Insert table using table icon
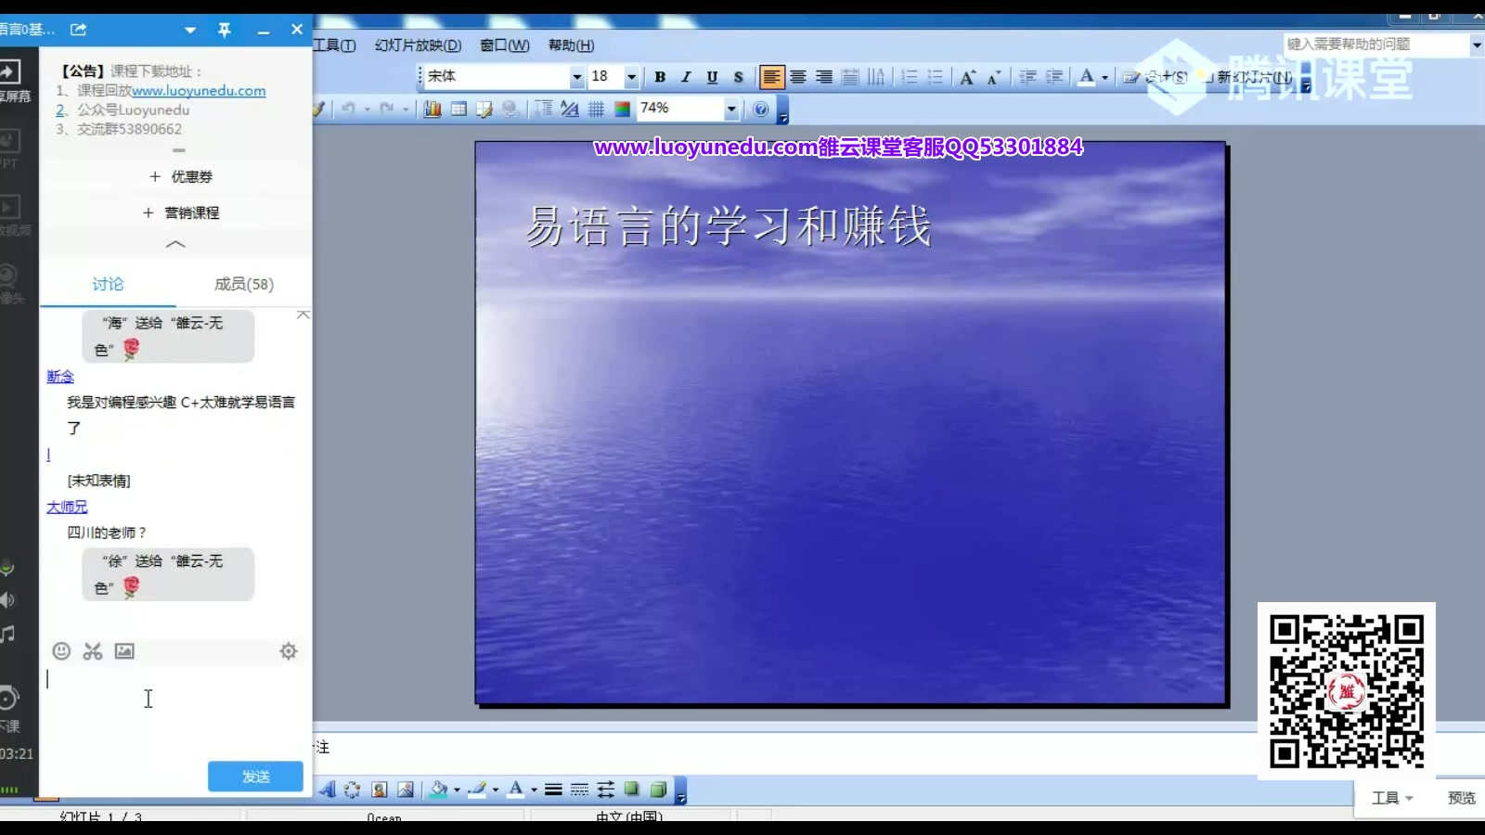Viewport: 1485px width, 835px height. [458, 109]
